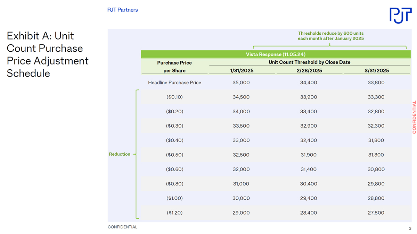Select the 35,000 threshold cell
This screenshot has height=234, width=417.
241,83
